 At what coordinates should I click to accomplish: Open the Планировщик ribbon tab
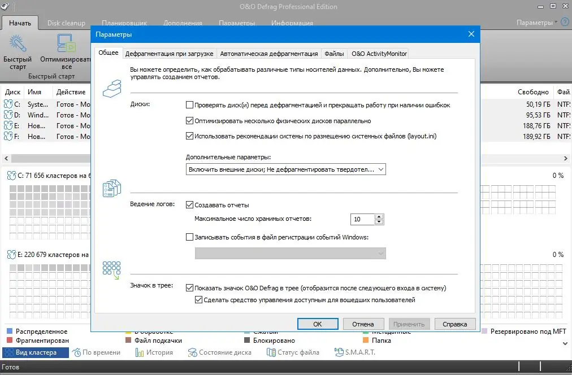point(124,23)
